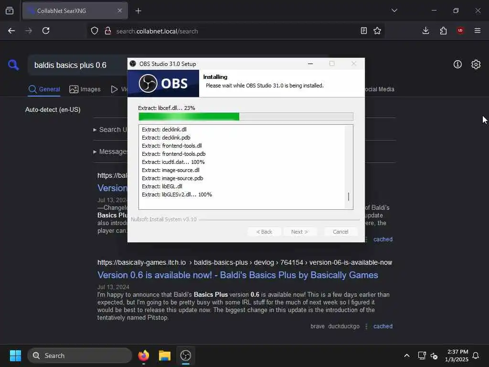Open Firefox downloads panel

coord(425,31)
